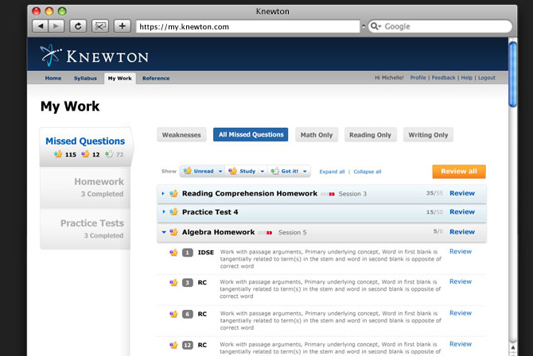The image size is (533, 356).
Task: Click the orange Review all button
Action: [458, 171]
